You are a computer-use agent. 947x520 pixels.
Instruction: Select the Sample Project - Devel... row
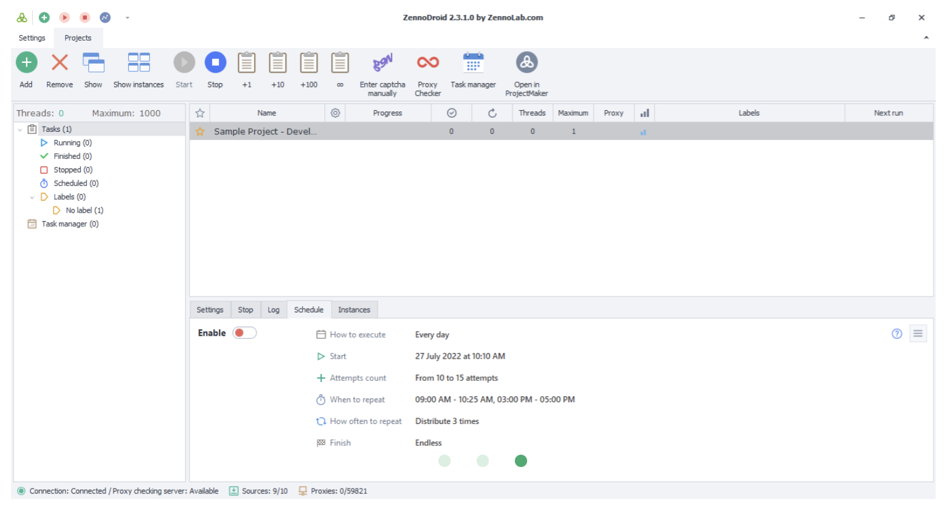pos(561,131)
